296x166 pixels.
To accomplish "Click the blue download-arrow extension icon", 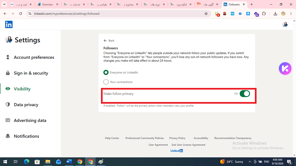I will [x=248, y=13].
